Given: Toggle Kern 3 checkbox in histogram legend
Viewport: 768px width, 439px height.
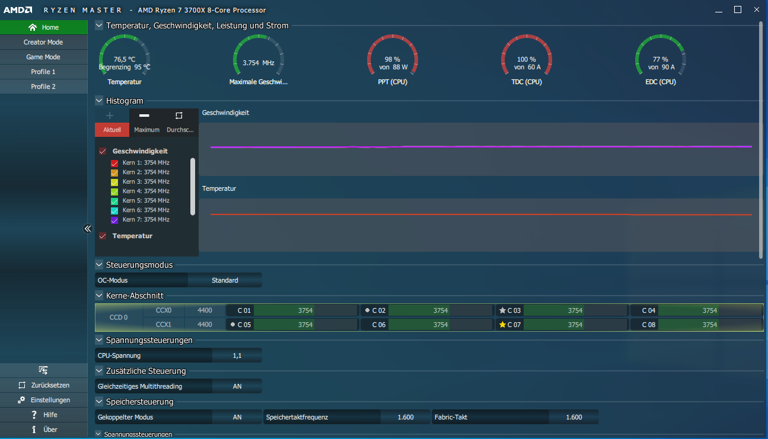Looking at the screenshot, I should tap(114, 182).
